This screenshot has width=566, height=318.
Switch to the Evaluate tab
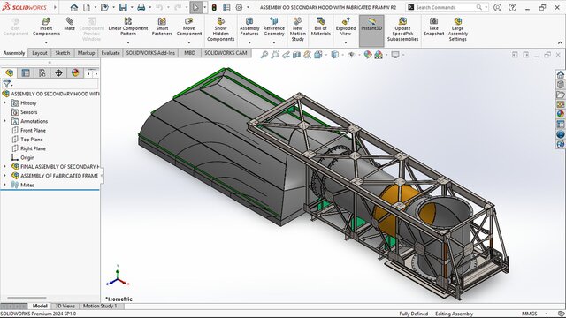pos(111,53)
